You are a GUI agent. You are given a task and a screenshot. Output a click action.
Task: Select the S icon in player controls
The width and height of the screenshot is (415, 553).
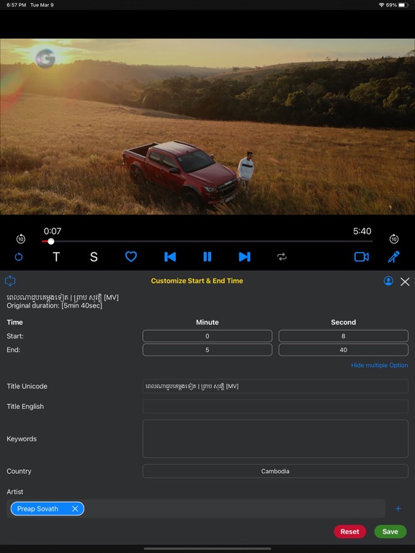click(94, 257)
